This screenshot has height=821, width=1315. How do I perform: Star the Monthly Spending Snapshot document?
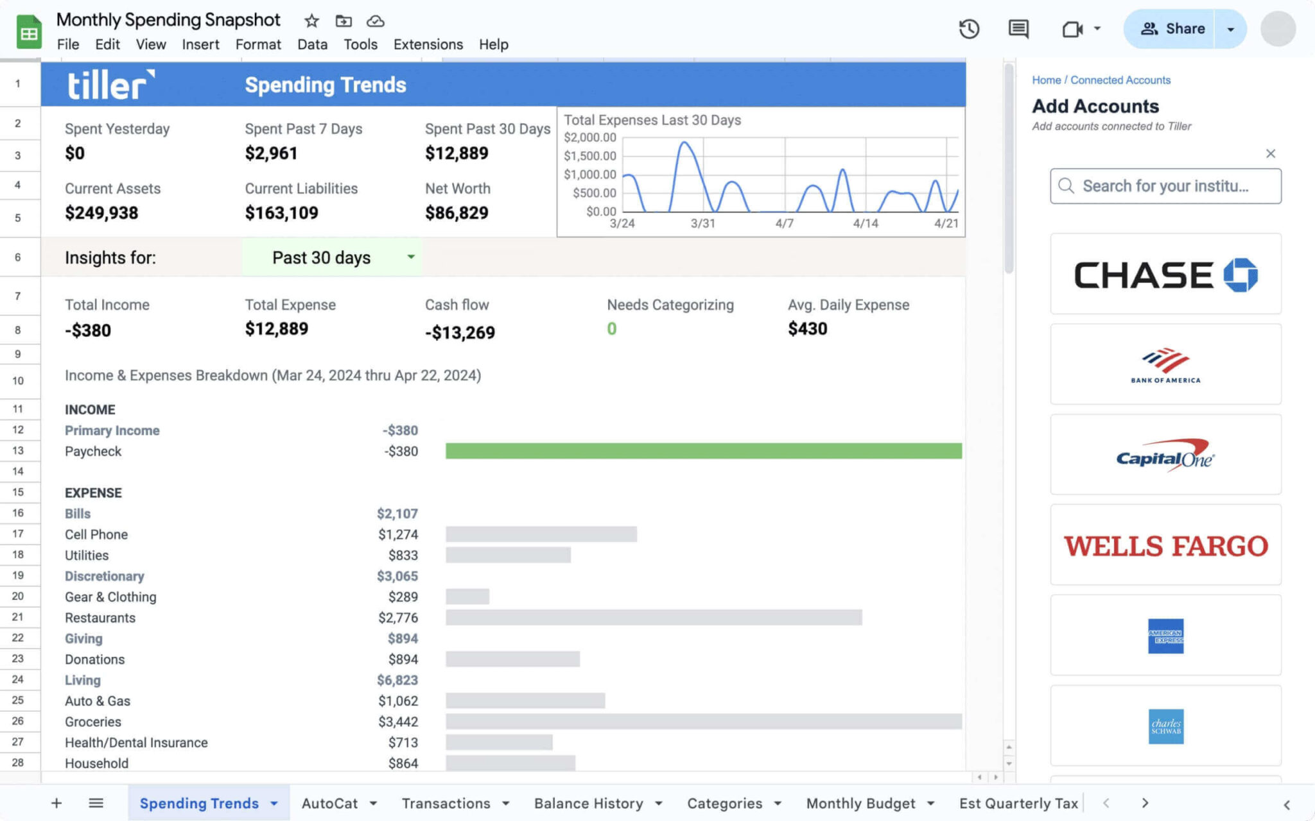pos(311,21)
